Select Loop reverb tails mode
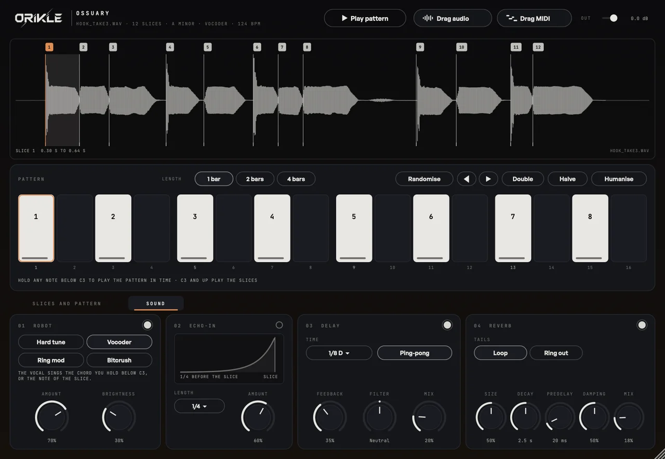Screen dimensions: 665x459 point(500,353)
